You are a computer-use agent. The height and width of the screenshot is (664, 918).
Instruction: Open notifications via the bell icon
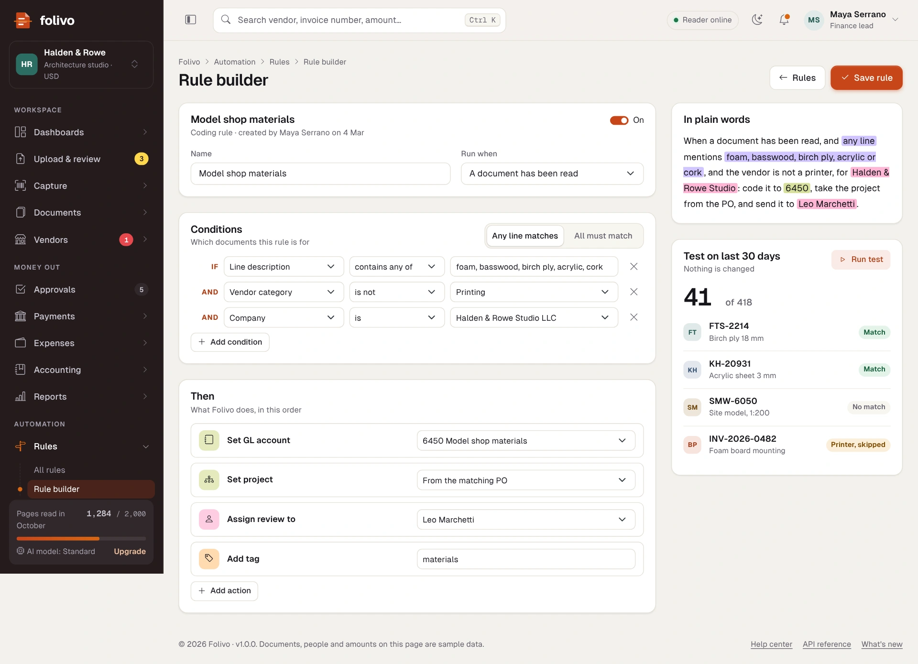(784, 20)
